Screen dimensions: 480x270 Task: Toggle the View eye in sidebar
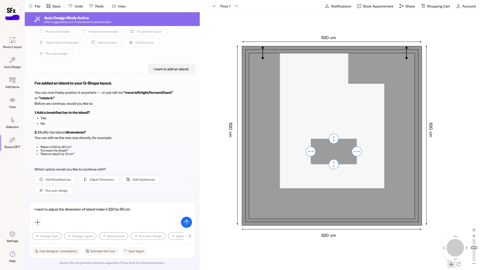tap(12, 100)
